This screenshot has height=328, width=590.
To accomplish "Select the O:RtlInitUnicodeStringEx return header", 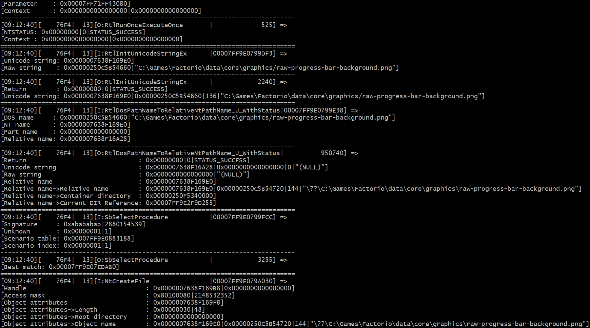I will point(144,82).
